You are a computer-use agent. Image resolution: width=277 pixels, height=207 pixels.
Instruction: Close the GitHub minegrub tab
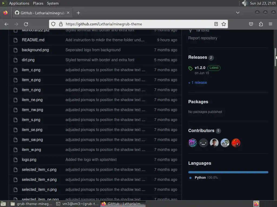68,13
